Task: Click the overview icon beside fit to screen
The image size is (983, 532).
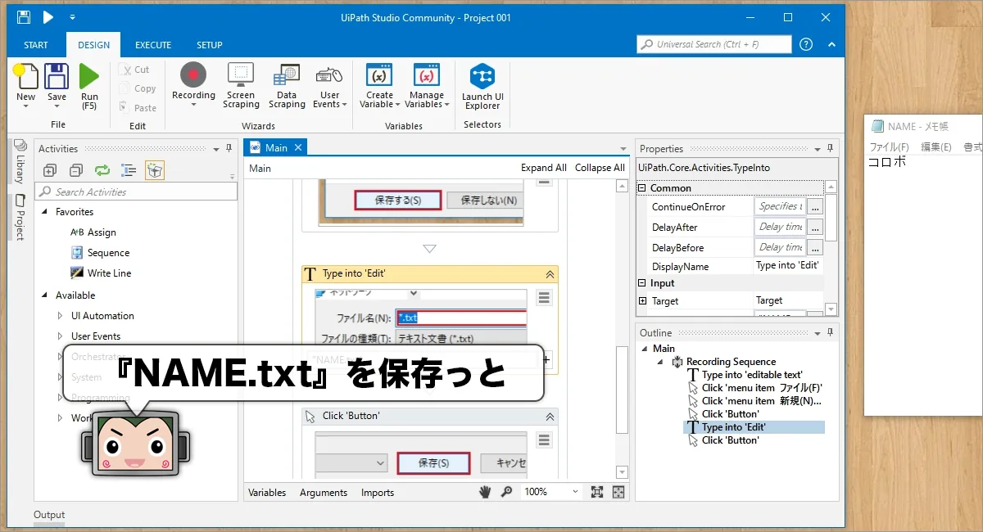Action: (x=618, y=492)
